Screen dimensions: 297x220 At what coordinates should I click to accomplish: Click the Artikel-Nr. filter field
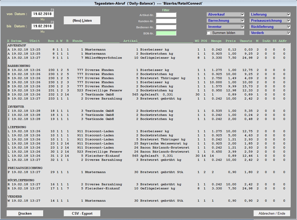click(x=166, y=15)
